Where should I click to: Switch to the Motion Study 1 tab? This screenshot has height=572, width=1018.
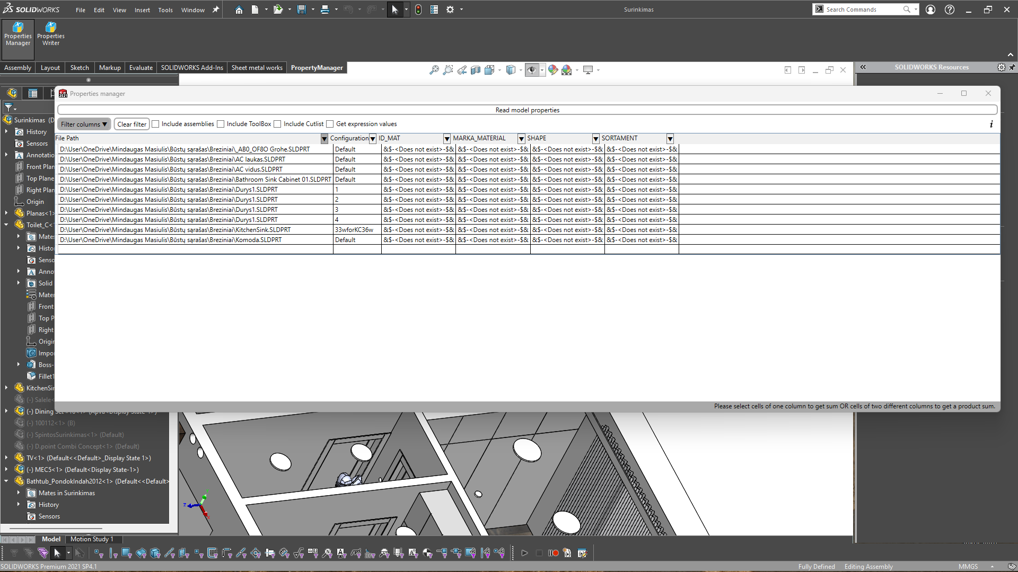coord(91,539)
